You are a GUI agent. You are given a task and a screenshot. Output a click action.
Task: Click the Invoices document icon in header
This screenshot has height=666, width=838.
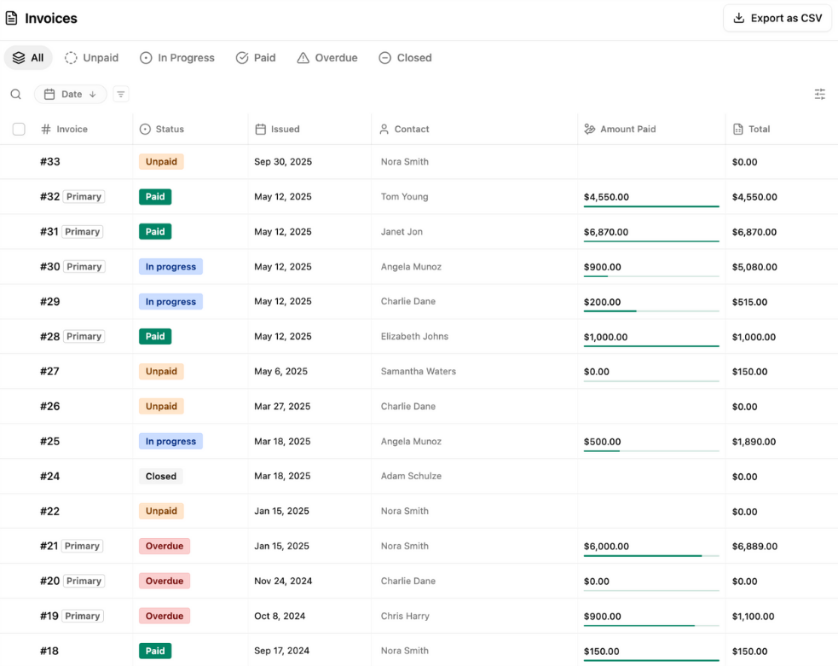point(12,18)
